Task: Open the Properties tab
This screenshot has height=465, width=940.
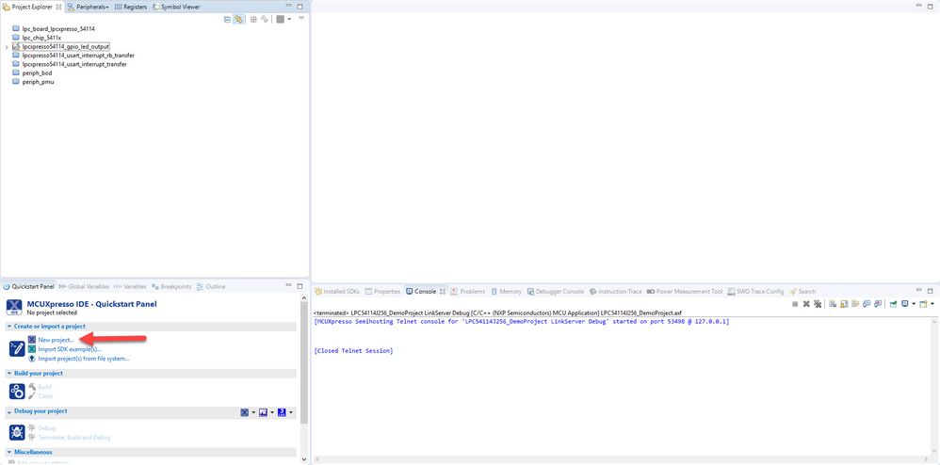Action: click(381, 291)
